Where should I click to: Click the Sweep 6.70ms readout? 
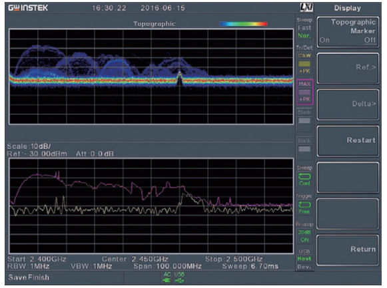[x=250, y=266]
